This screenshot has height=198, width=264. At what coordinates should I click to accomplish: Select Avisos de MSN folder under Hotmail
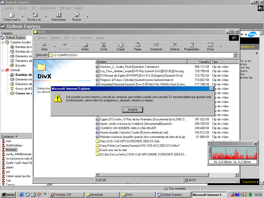tap(23, 89)
